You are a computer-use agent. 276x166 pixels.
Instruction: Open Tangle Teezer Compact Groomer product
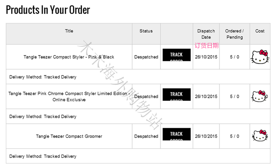69,136
